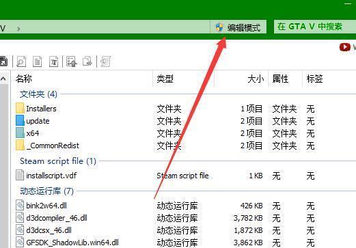Screen dimensions: 356x248
Task: Click the magnifier document search toolbar icon
Action: (x=21, y=61)
